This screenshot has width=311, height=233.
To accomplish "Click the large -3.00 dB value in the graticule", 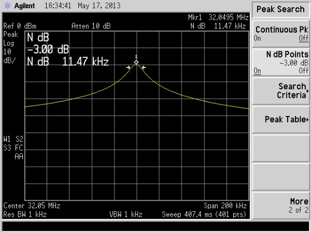I will click(48, 49).
